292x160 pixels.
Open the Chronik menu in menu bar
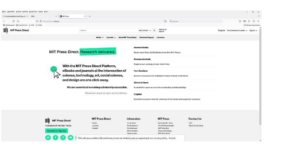[x=25, y=11]
